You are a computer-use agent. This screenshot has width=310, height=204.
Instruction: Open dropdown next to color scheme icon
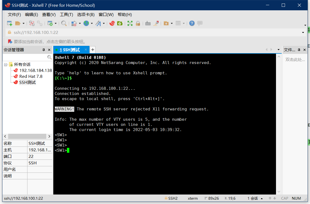pyautogui.click(x=80, y=23)
